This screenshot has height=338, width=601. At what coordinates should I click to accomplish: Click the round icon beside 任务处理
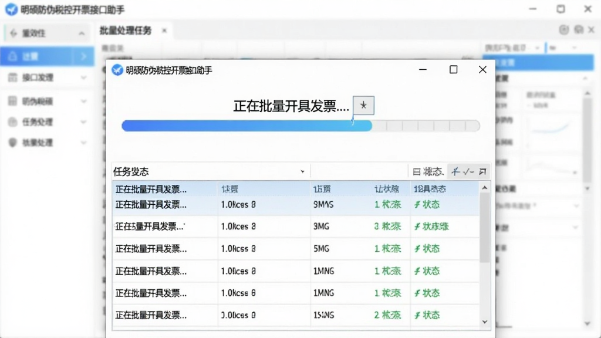(x=13, y=122)
